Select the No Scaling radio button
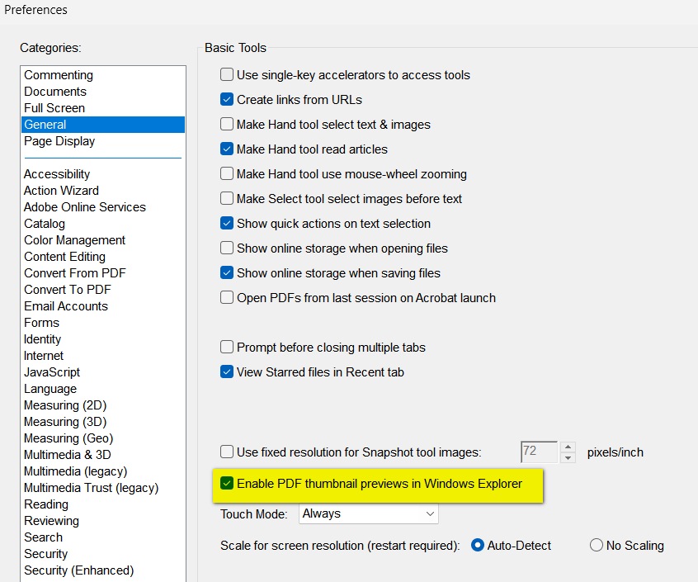 click(597, 546)
